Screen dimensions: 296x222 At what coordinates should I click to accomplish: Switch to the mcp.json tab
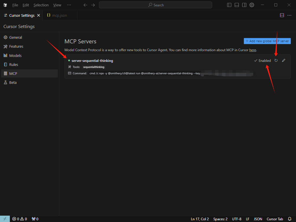60,15
